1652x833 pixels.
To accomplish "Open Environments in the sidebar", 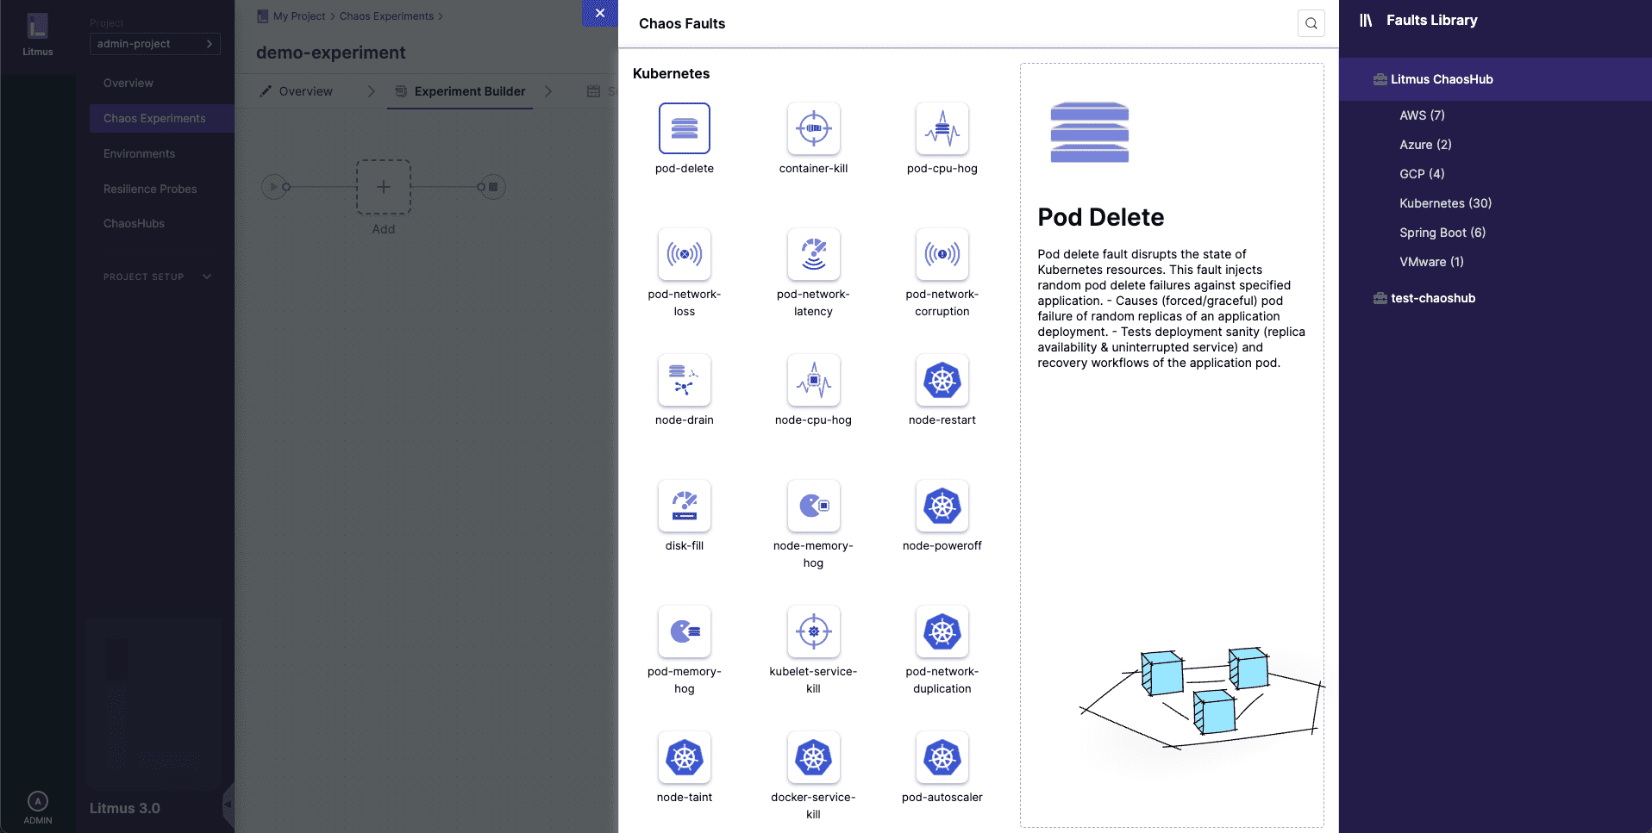I will [139, 153].
